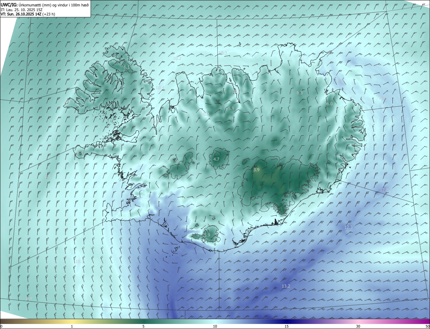
Task: Click the 6.4 value on Snæfellsnes peninsula
Action: coord(80,153)
